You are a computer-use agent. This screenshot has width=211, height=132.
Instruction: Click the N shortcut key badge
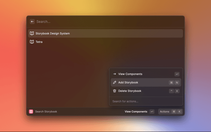(177, 82)
